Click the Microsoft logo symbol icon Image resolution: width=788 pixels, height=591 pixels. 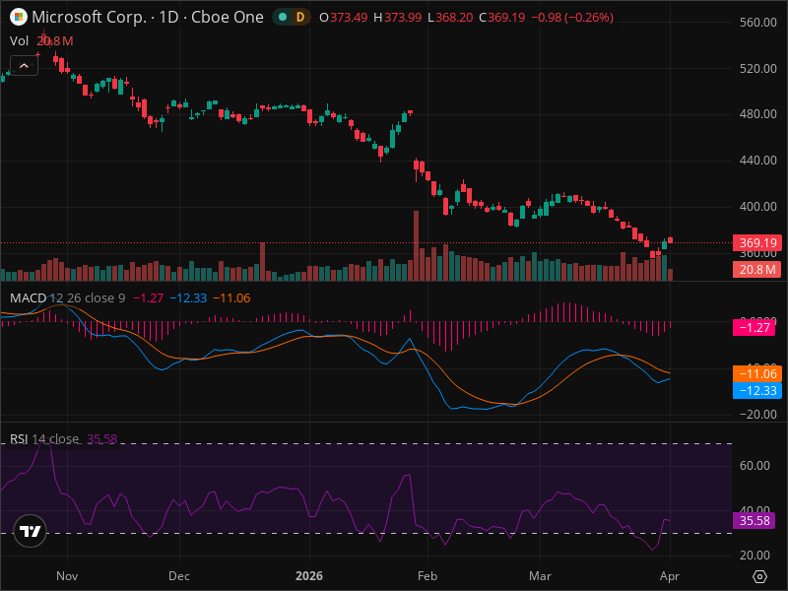pyautogui.click(x=19, y=17)
